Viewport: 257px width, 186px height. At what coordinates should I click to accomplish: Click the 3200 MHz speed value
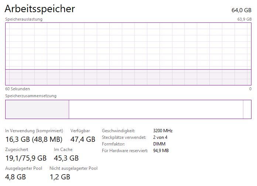click(x=162, y=131)
